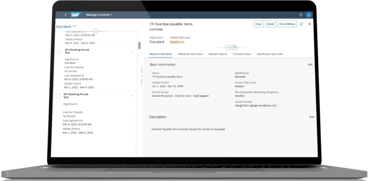Switch to Procedure Runs tab
This screenshot has height=181, width=369.
[242, 54]
